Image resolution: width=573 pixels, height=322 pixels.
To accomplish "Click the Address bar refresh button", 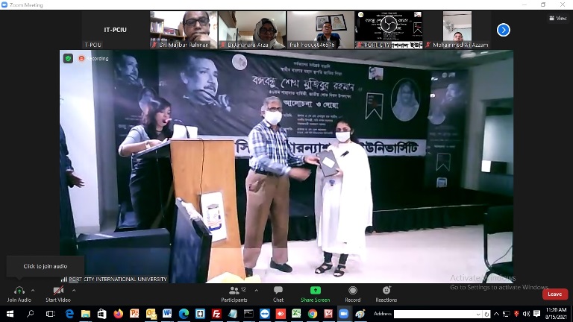I will pos(486,314).
